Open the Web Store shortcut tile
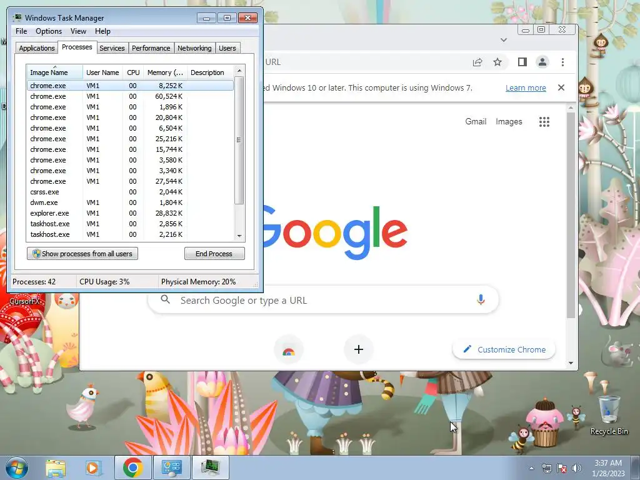This screenshot has height=480, width=640. tap(289, 350)
